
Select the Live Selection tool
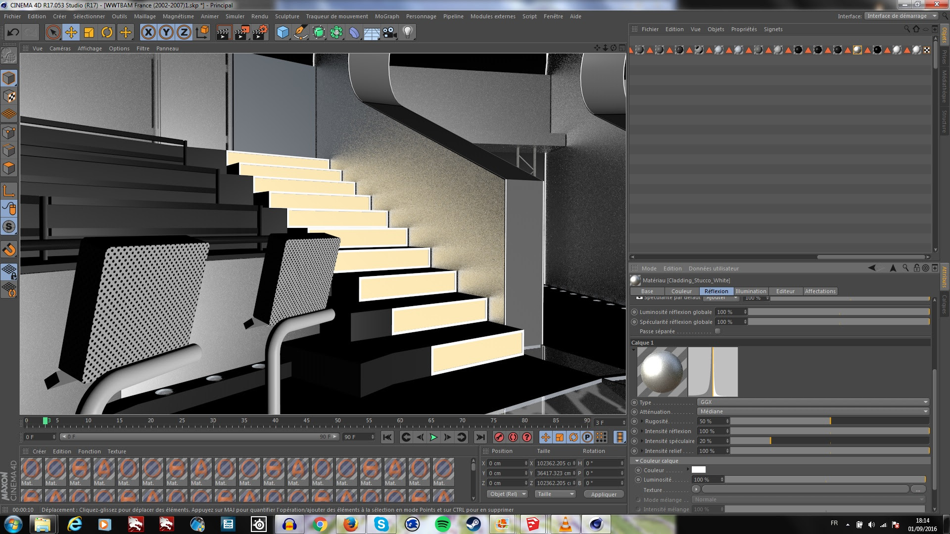[x=53, y=33]
